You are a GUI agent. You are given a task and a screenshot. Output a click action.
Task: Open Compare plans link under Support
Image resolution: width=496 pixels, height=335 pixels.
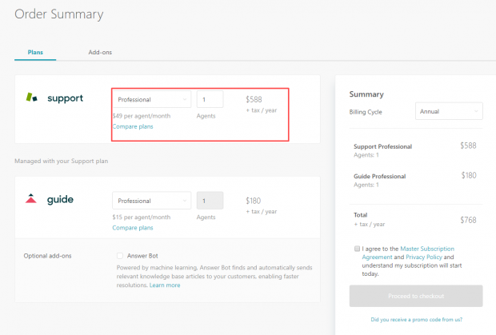coord(133,126)
